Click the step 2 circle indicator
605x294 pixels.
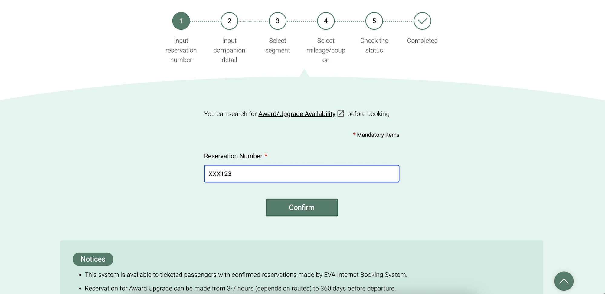click(229, 21)
